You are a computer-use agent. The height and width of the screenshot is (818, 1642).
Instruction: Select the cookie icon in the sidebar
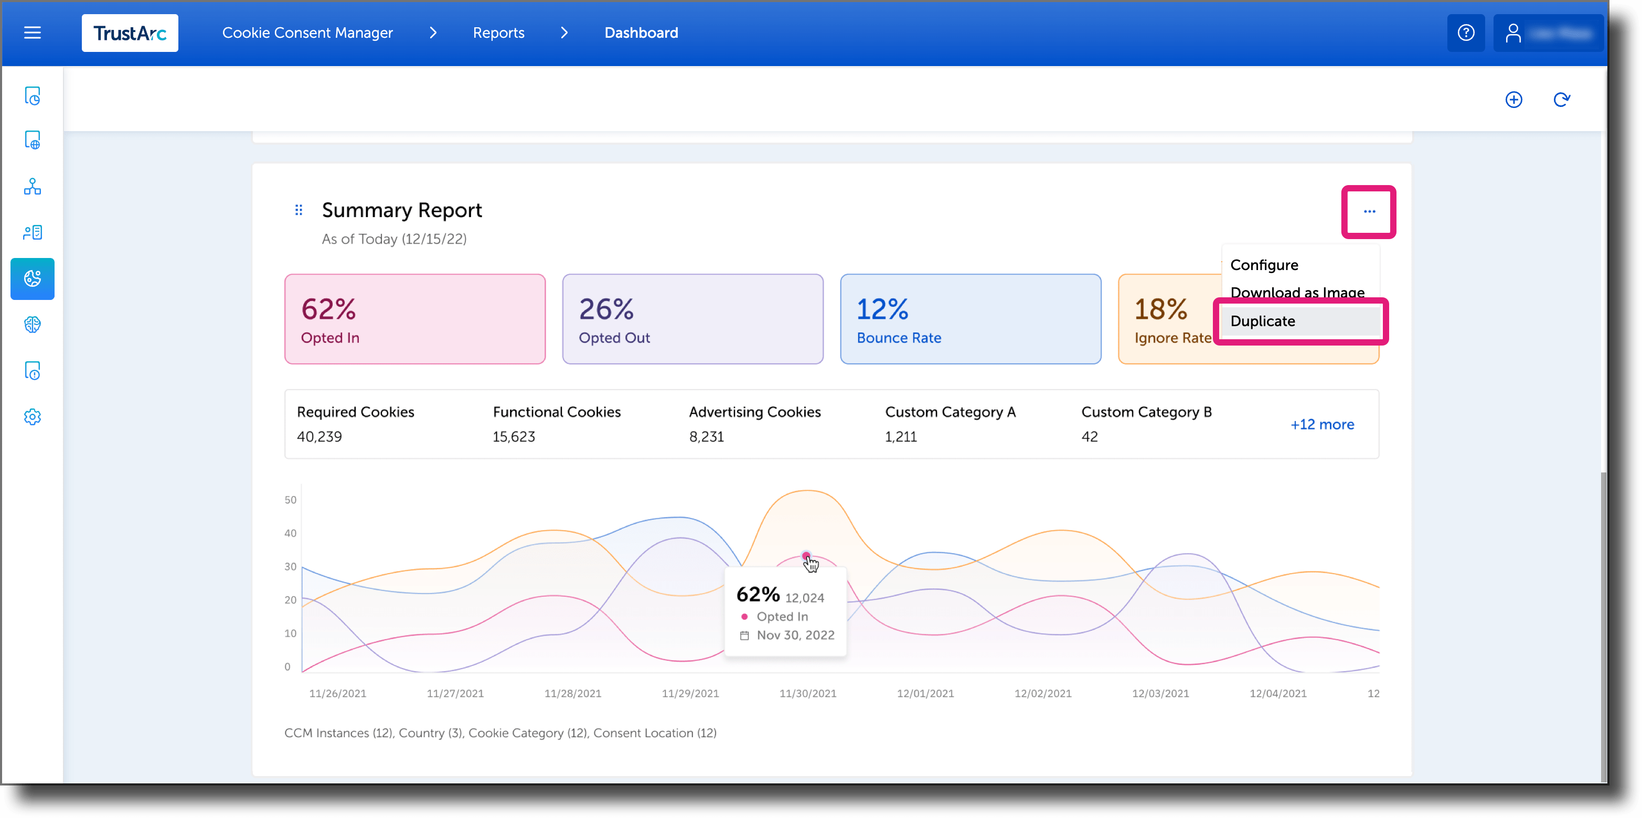pyautogui.click(x=32, y=278)
